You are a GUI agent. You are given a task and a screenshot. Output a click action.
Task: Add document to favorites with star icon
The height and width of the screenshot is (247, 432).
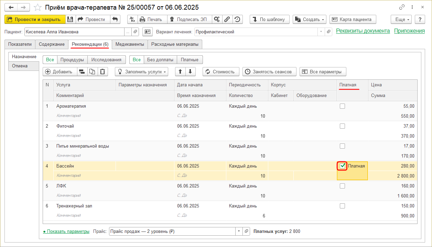38,7
